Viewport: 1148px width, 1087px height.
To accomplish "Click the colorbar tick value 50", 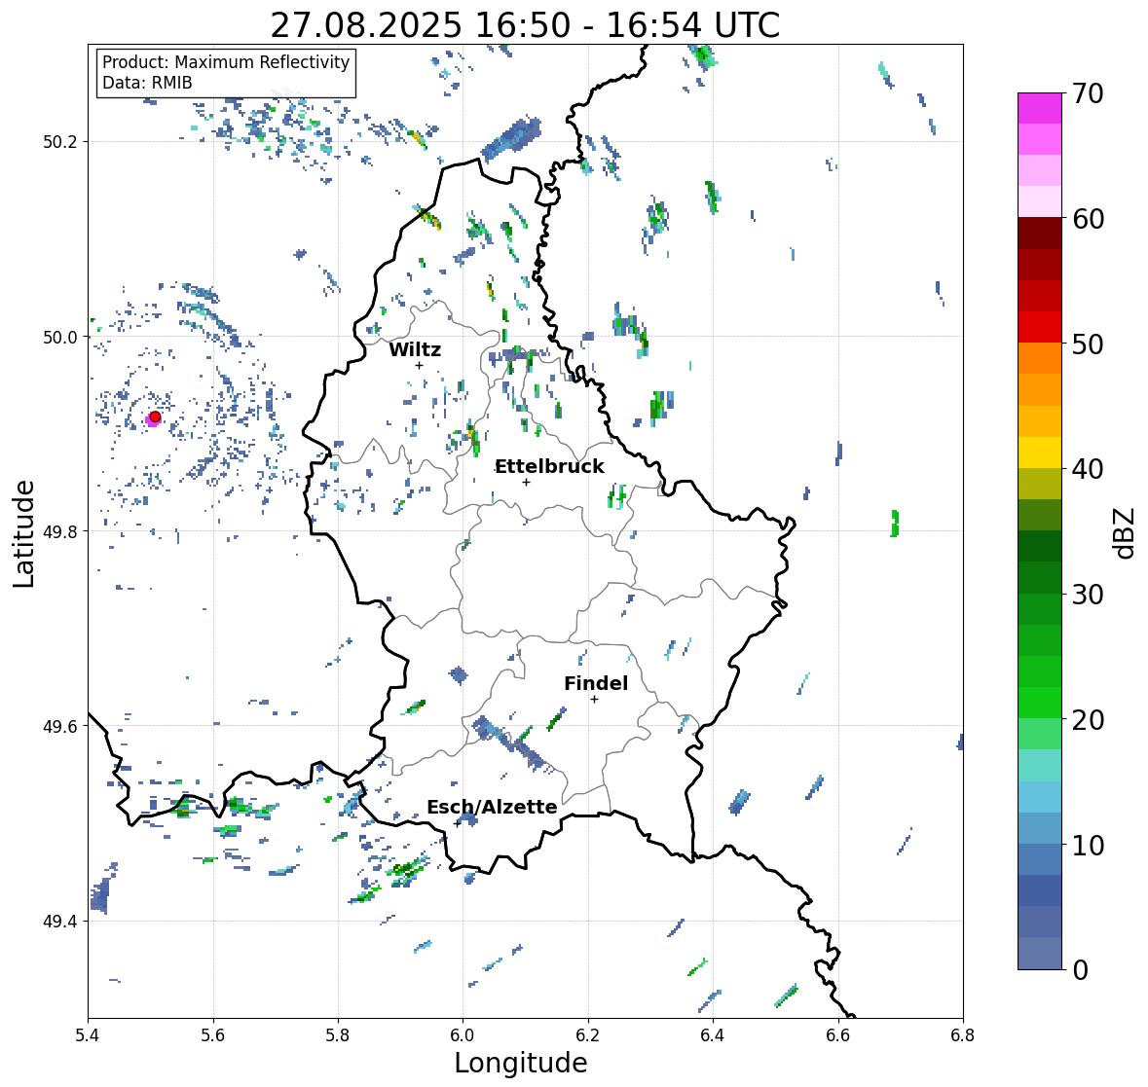I will tap(1088, 344).
